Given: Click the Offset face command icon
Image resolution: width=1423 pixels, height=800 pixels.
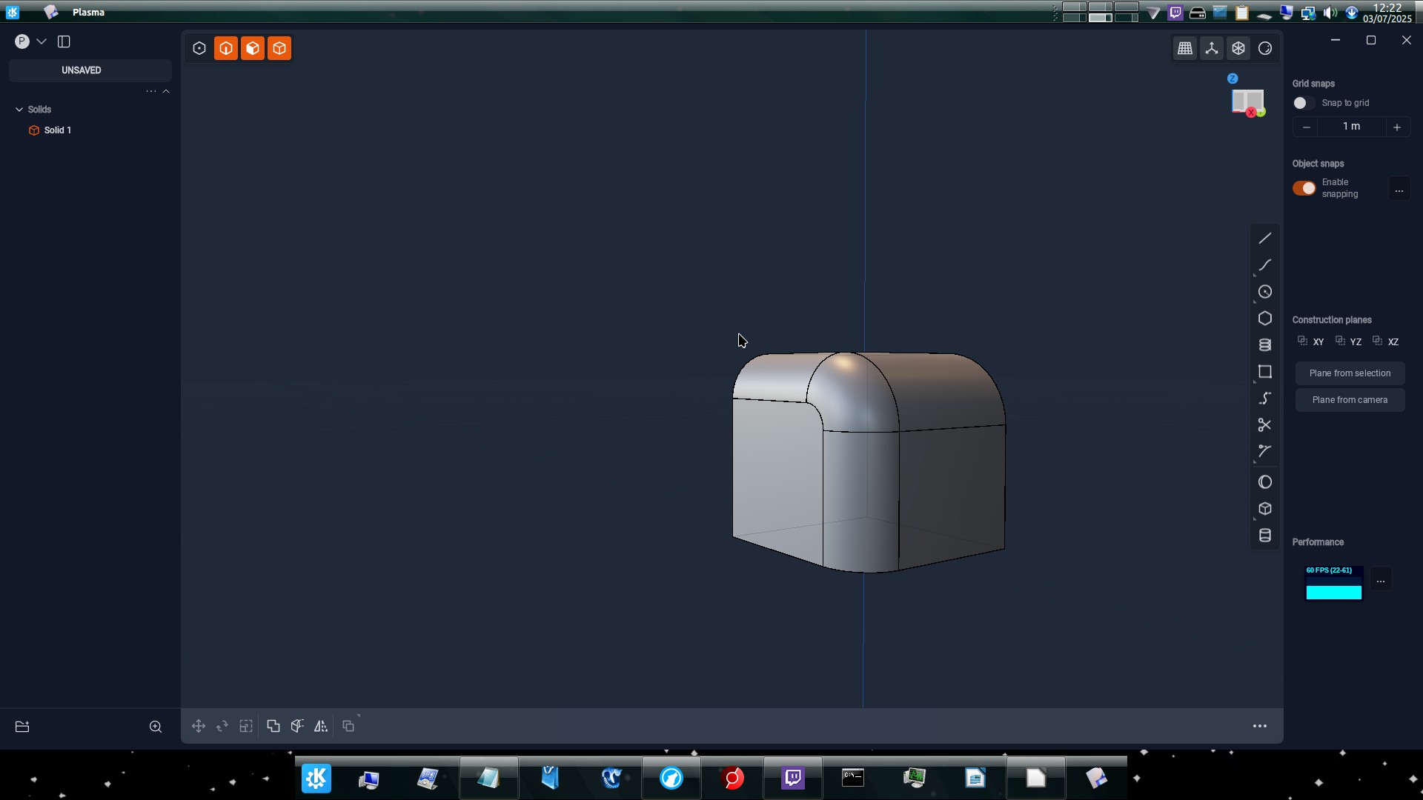Looking at the screenshot, I should (x=297, y=726).
